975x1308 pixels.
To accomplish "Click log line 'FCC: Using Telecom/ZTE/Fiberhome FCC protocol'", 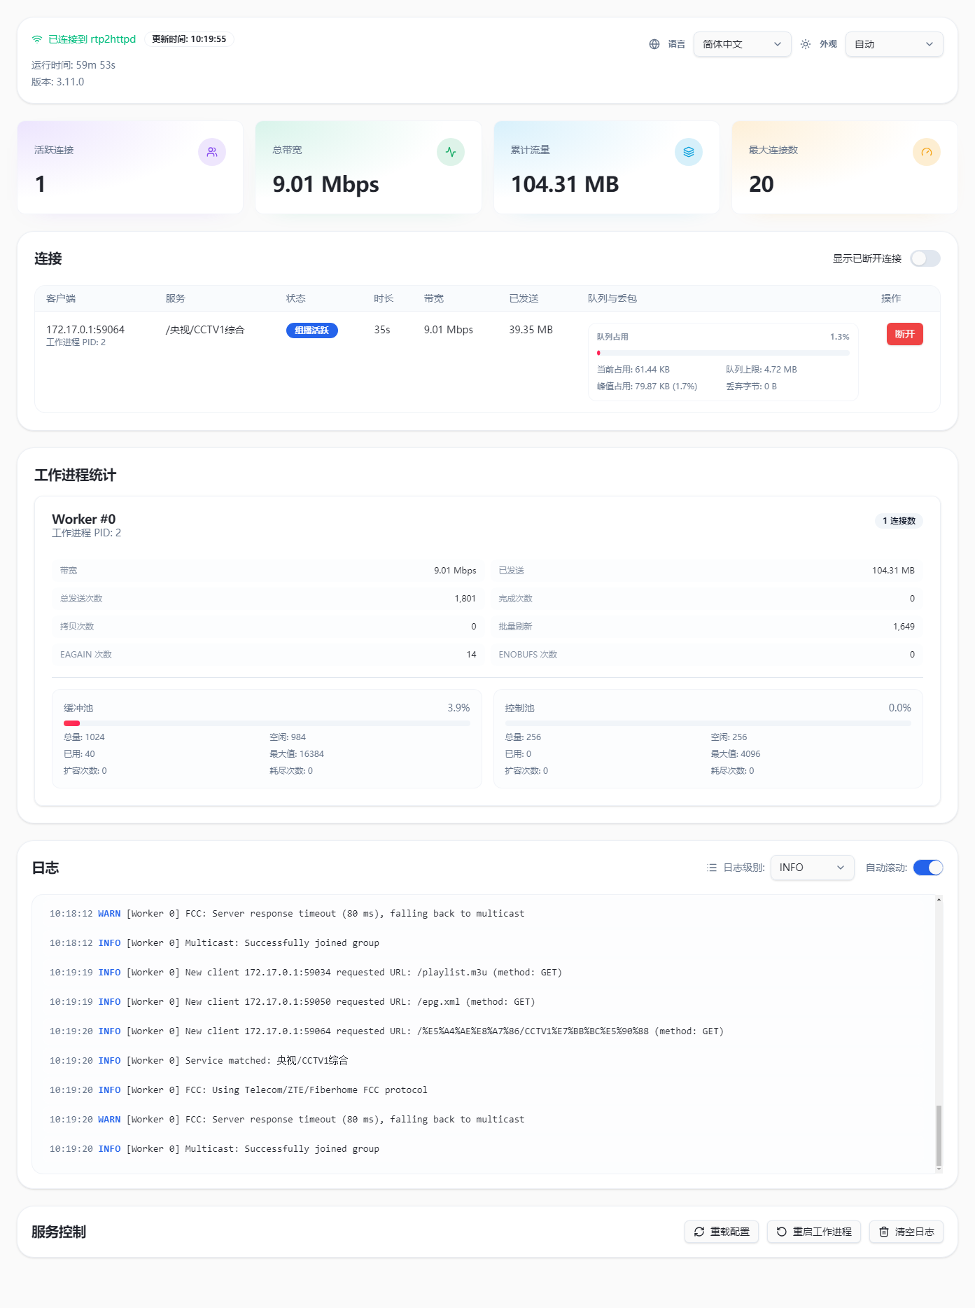I will pyautogui.click(x=239, y=1090).
